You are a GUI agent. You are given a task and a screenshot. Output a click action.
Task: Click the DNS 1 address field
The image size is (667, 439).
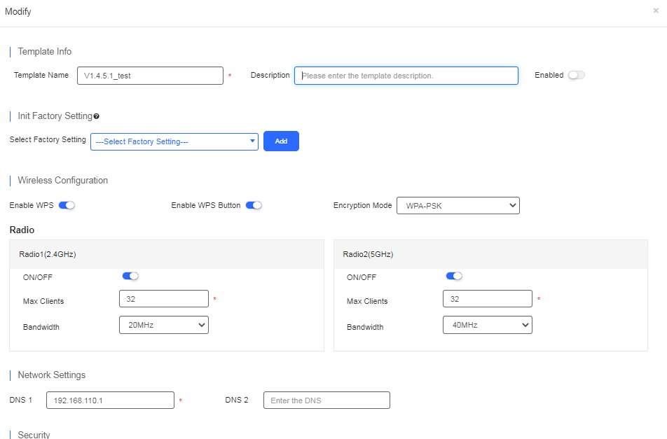pyautogui.click(x=110, y=400)
